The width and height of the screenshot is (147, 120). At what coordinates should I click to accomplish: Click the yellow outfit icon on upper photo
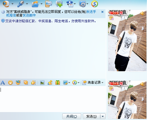111,18
